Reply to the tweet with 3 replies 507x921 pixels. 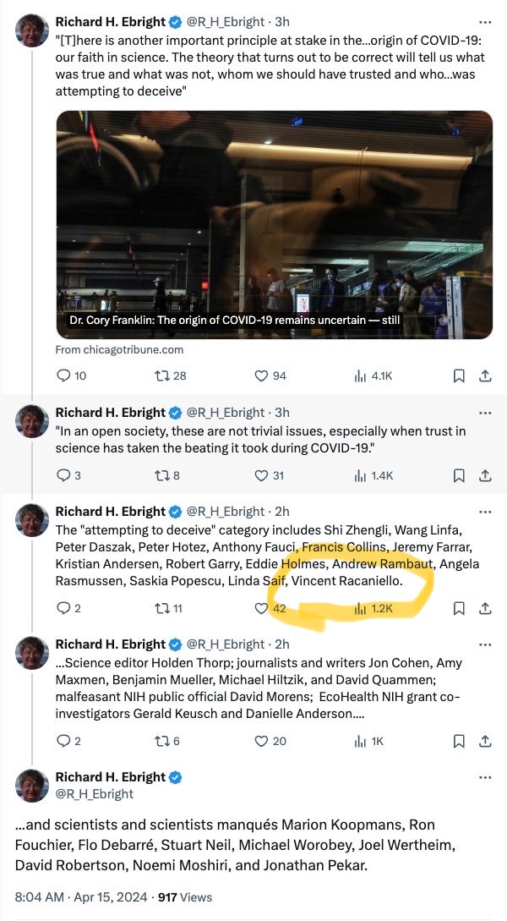coord(63,475)
